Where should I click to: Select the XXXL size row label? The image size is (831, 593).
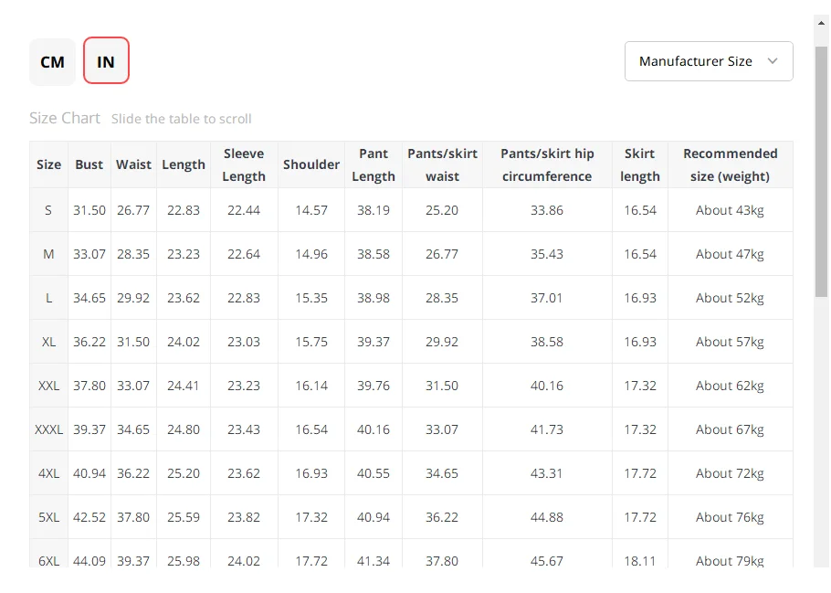coord(48,429)
